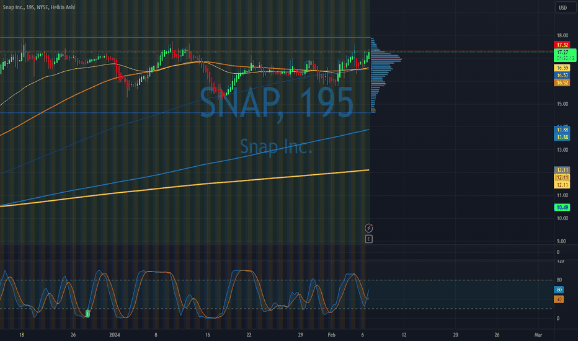This screenshot has height=341, width=578.
Task: Click the green signal marker on the oscillator
Action: [x=87, y=314]
